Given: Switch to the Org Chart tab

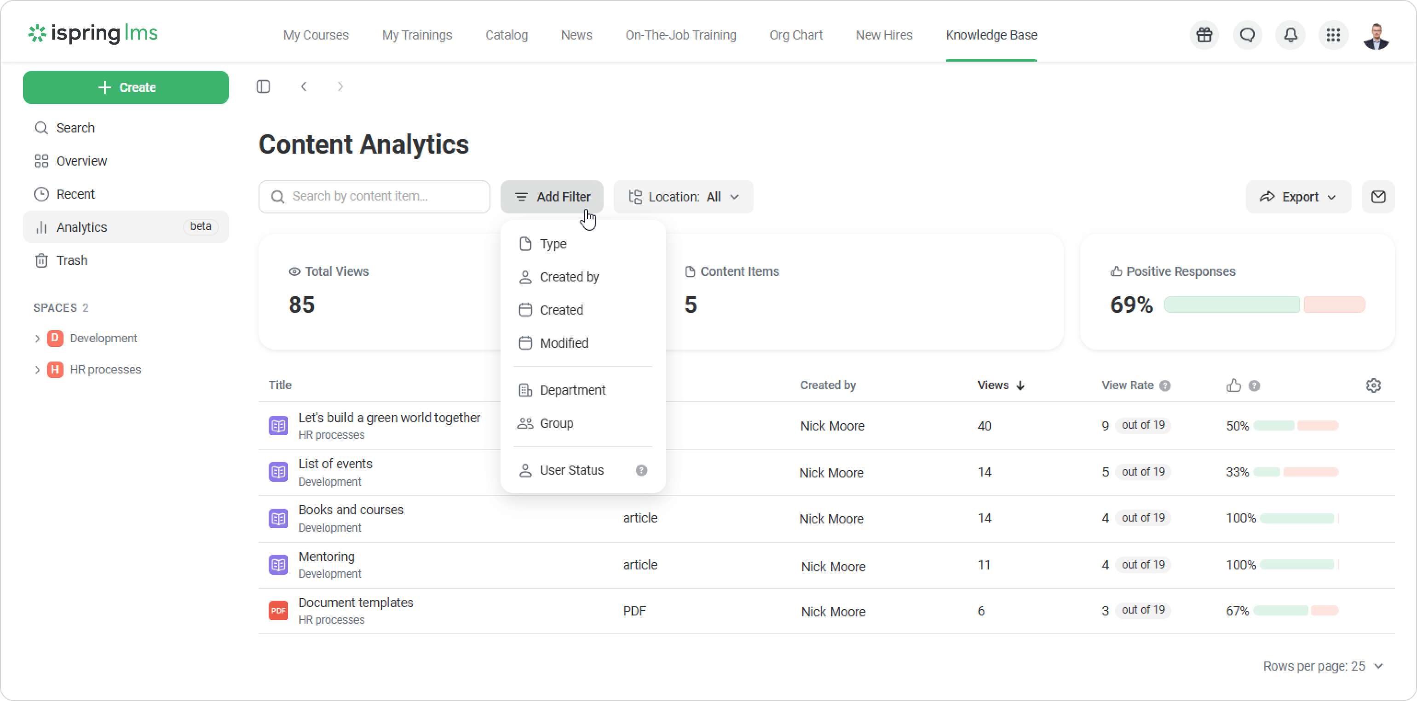Looking at the screenshot, I should [x=795, y=35].
